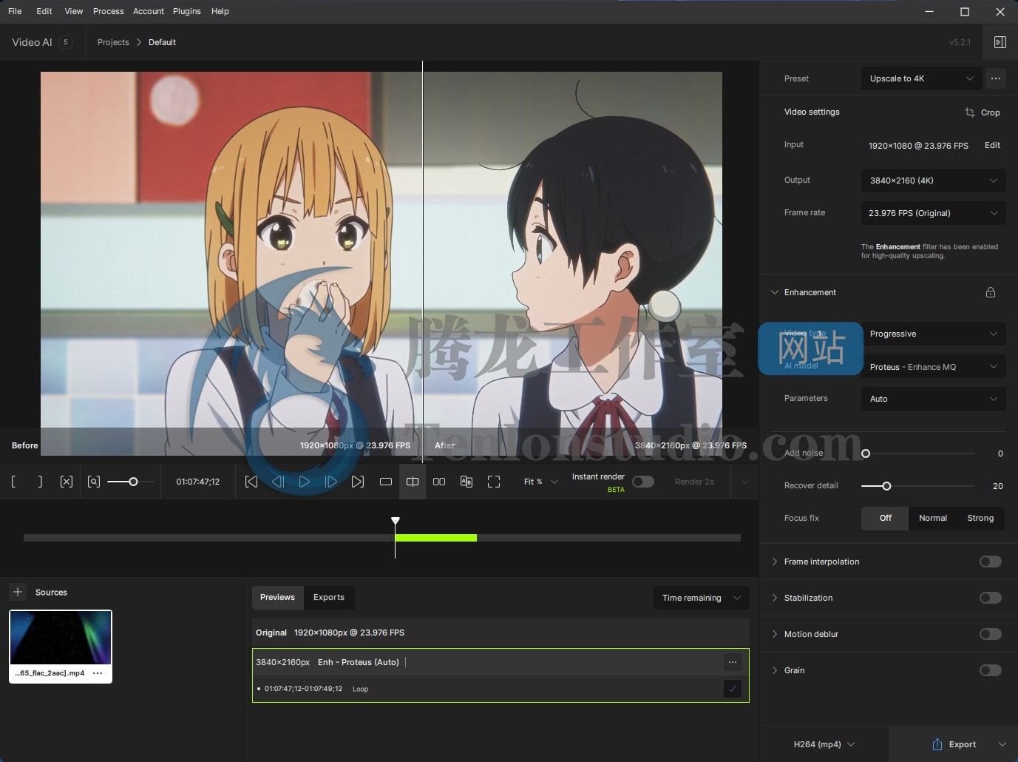Image resolution: width=1018 pixels, height=762 pixels.
Task: Open the source file options dots
Action: (x=98, y=673)
